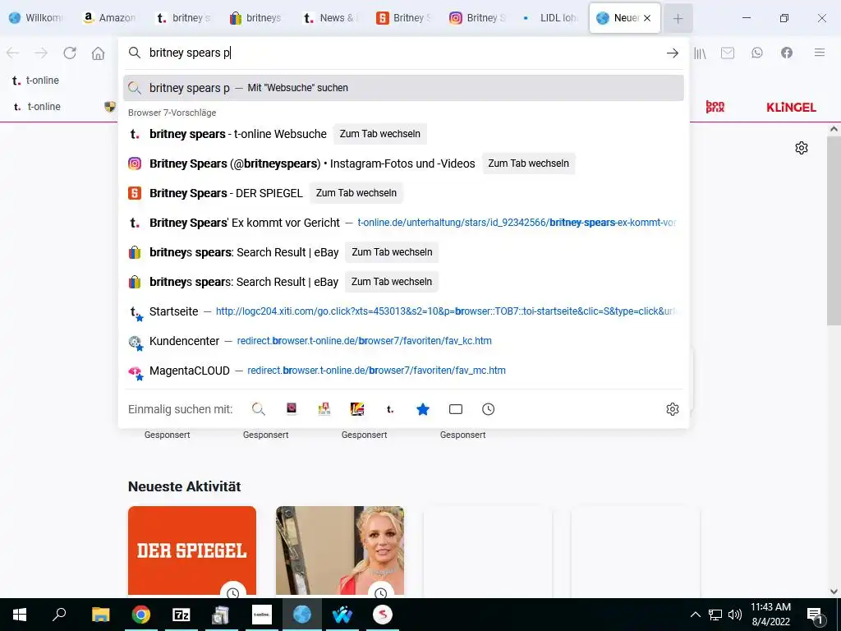Switch to the Amazon tab
The width and height of the screenshot is (841, 631).
(110, 18)
